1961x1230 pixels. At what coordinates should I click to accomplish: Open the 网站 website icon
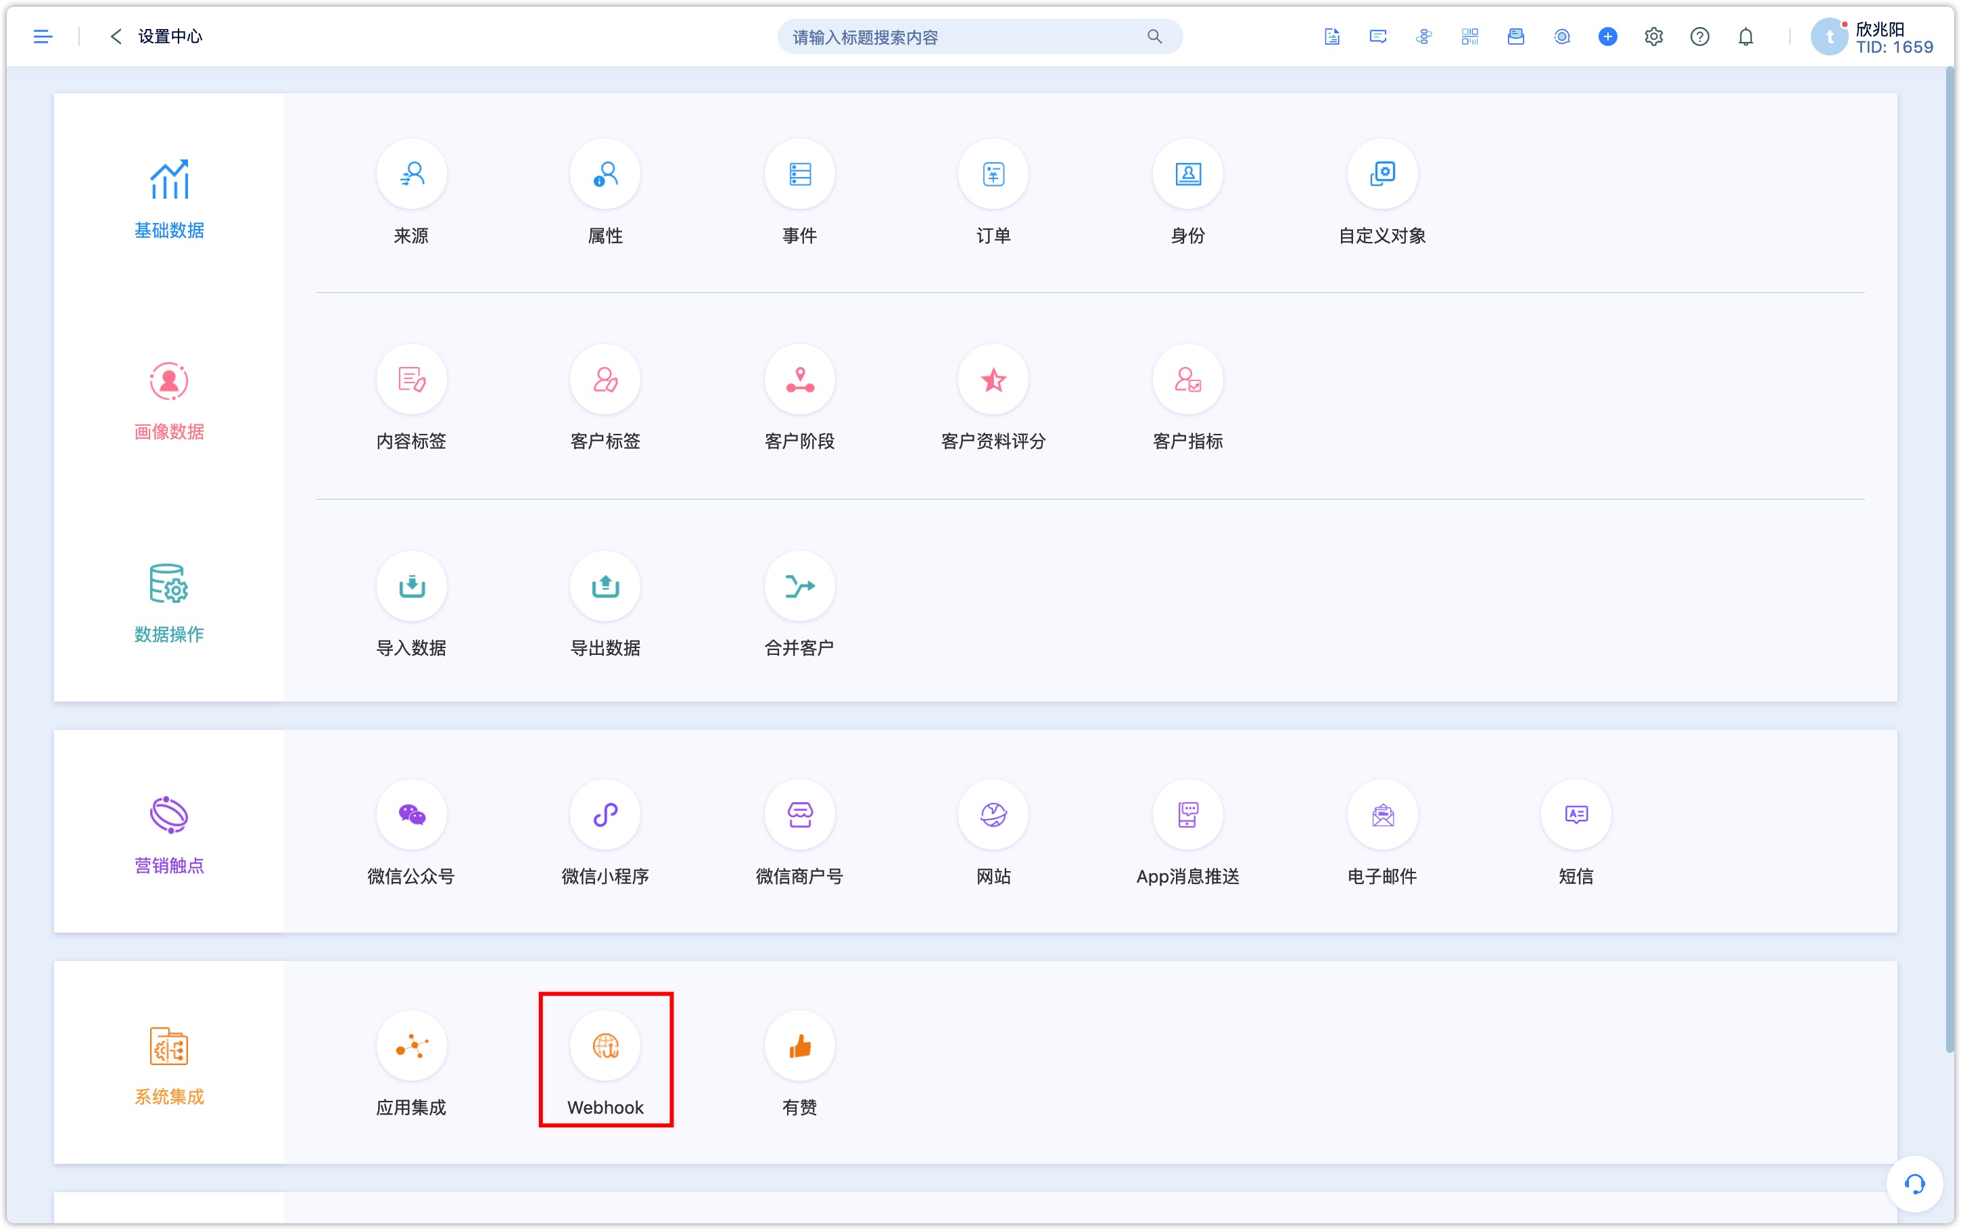pyautogui.click(x=993, y=815)
